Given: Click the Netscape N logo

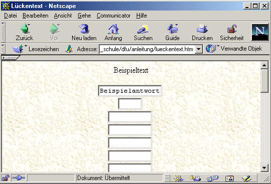Looking at the screenshot, I should coord(260,33).
